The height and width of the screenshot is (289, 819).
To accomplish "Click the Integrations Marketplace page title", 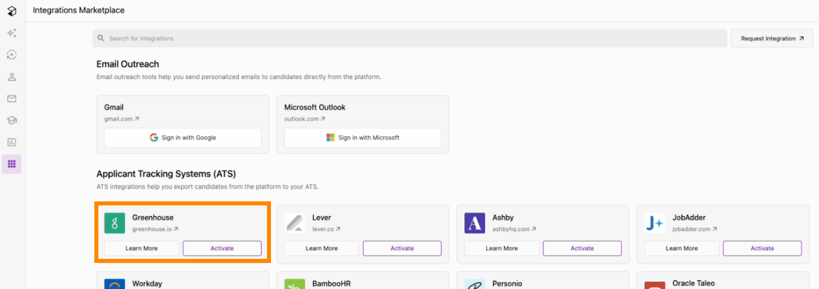I will point(78,11).
